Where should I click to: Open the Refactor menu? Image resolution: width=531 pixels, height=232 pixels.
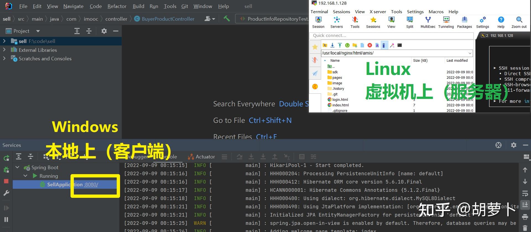click(x=117, y=6)
